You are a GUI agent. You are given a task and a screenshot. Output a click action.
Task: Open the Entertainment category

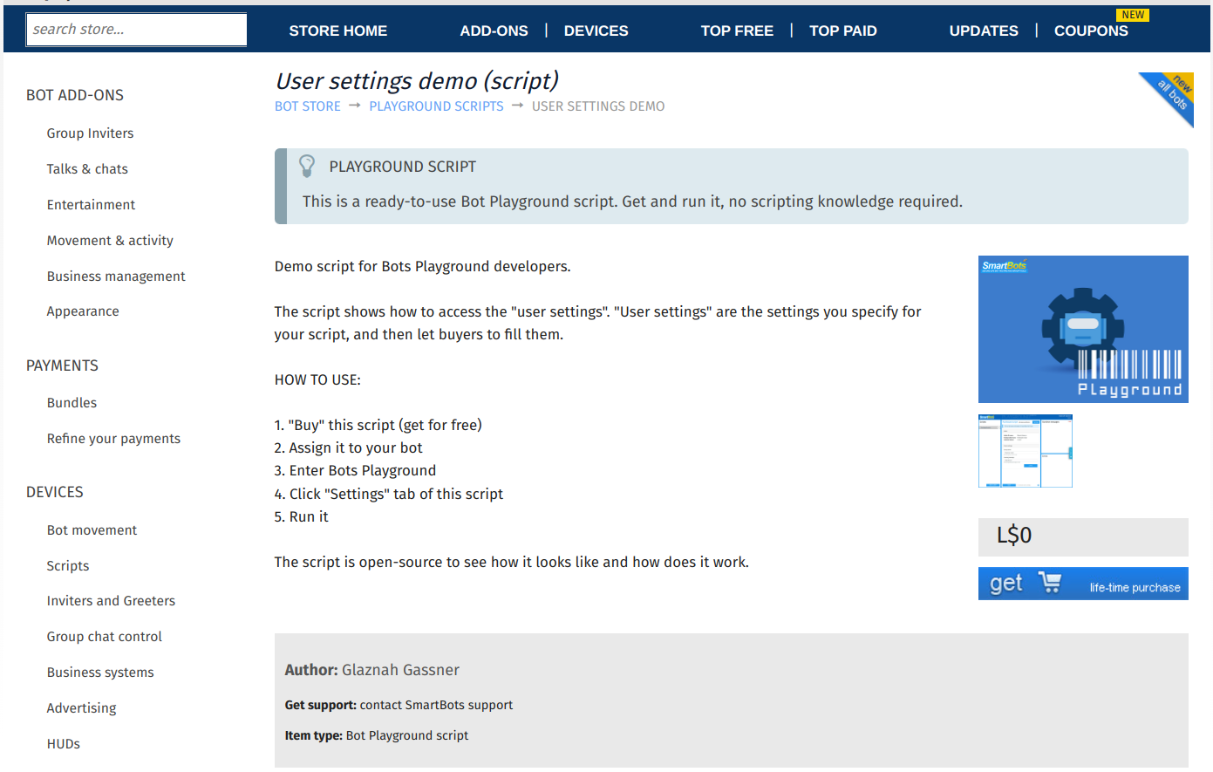(92, 205)
